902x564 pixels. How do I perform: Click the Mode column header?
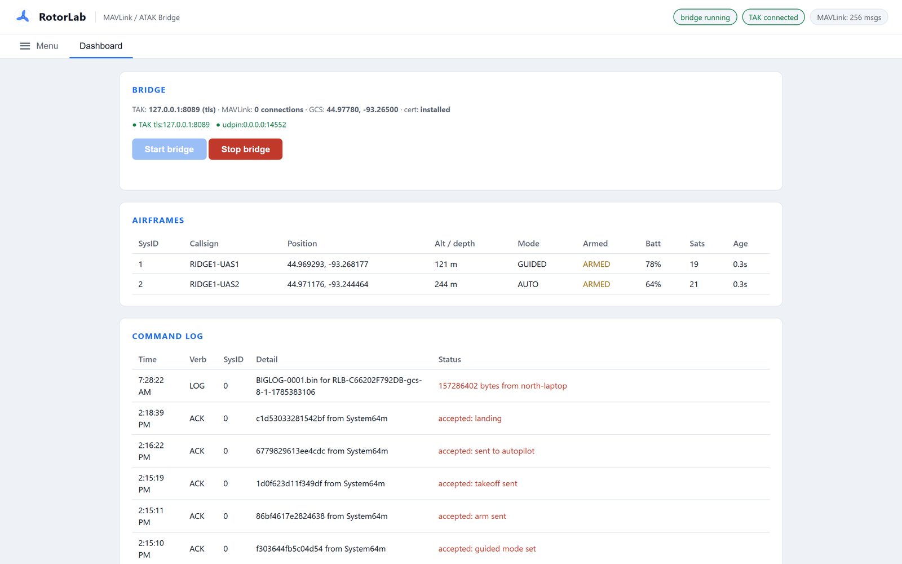[528, 244]
